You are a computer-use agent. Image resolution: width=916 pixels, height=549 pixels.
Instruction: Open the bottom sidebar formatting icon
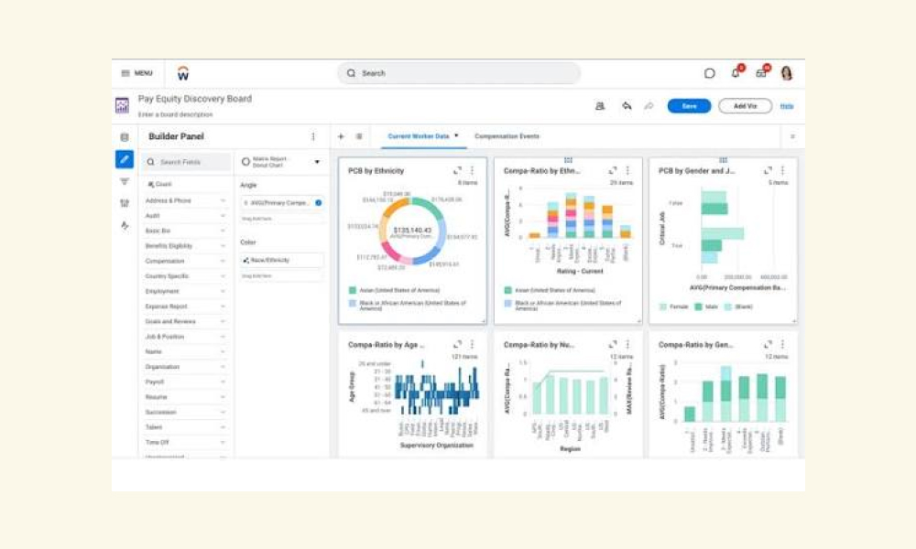tap(125, 225)
